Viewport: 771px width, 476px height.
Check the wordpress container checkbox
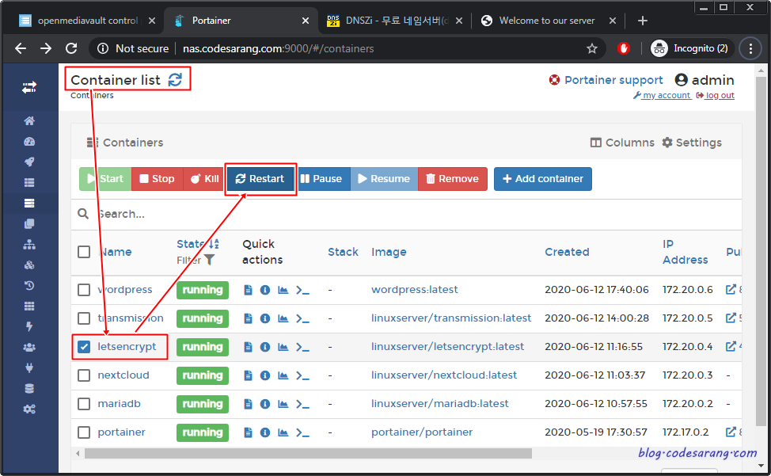click(84, 290)
